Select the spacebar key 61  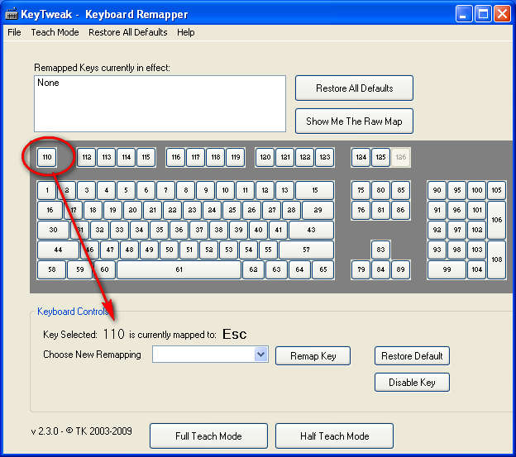[179, 269]
